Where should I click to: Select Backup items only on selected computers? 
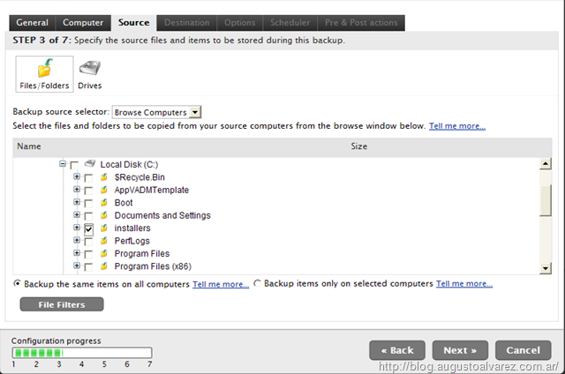pyautogui.click(x=258, y=284)
